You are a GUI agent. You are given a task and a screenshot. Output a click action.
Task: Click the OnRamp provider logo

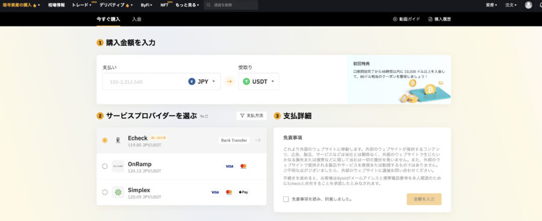(x=118, y=166)
